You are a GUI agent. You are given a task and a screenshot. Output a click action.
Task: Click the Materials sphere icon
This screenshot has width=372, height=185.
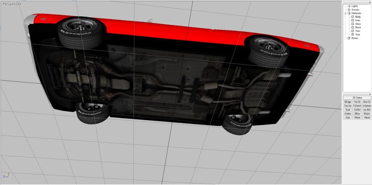[349, 13]
